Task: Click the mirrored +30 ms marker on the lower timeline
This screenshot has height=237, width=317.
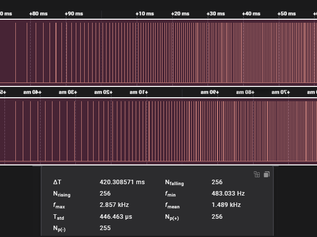Action: 68,92
